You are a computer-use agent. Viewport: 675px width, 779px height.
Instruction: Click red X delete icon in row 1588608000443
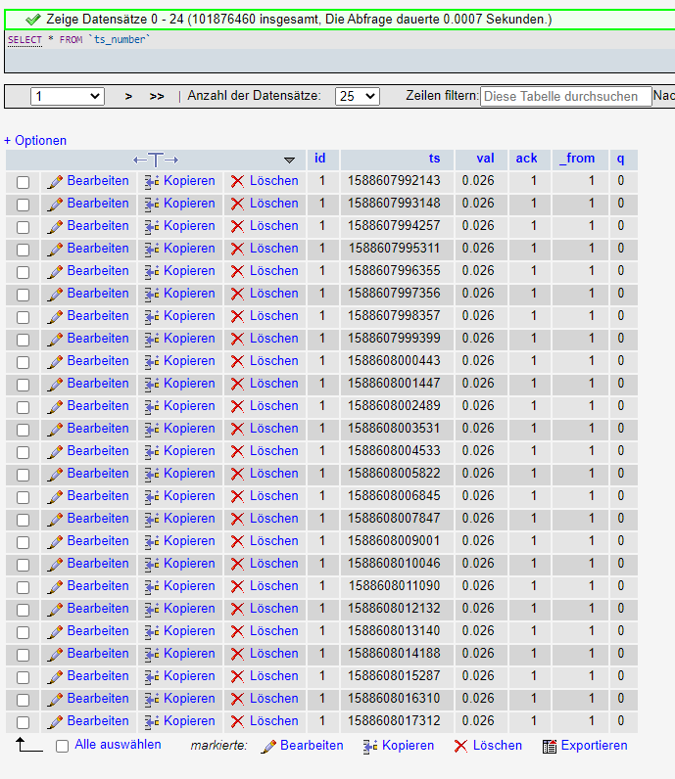tap(237, 362)
